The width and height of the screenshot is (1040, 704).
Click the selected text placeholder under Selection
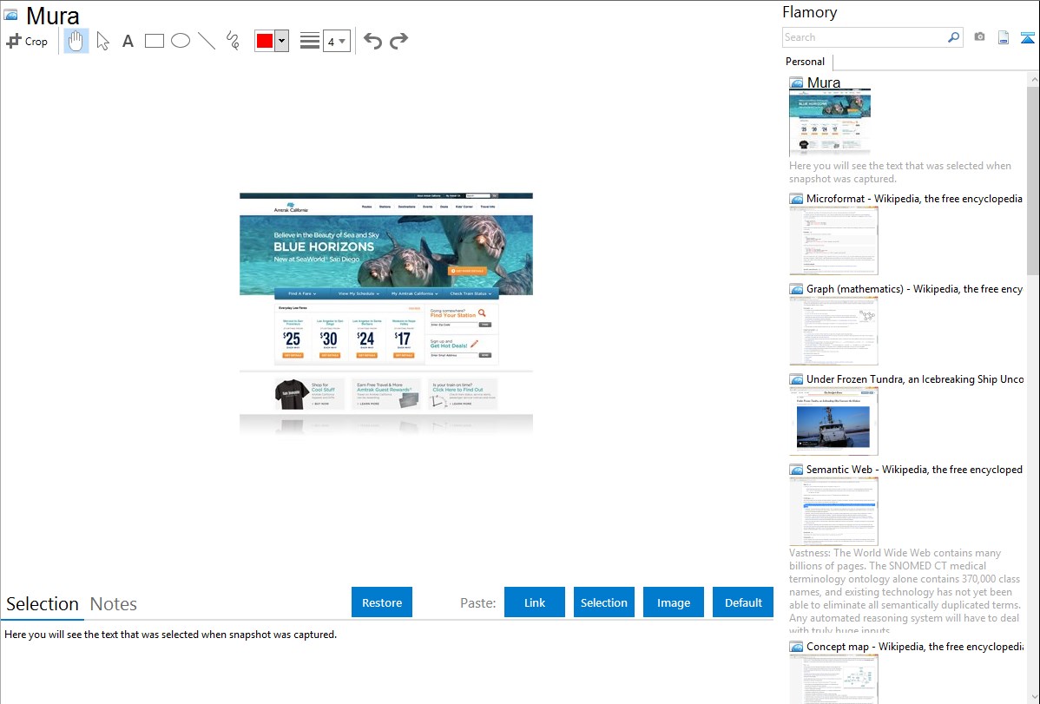click(x=170, y=635)
